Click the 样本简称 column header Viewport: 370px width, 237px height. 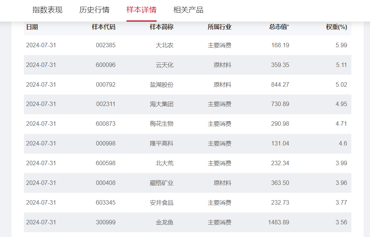(162, 27)
